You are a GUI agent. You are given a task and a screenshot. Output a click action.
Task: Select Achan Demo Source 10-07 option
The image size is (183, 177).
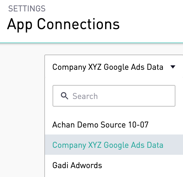click(114, 125)
